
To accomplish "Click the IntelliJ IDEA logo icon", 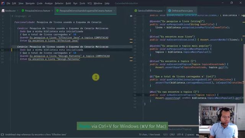I will 3,3.
